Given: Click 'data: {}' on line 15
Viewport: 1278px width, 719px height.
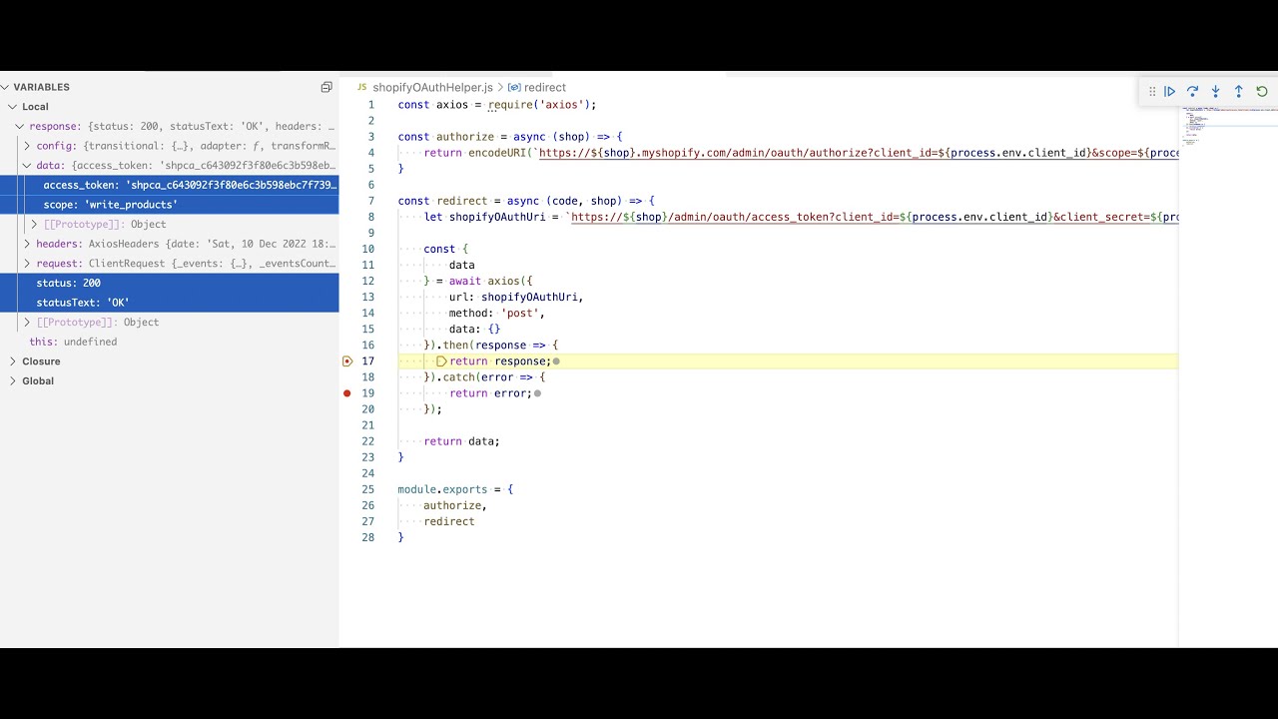Looking at the screenshot, I should tap(474, 330).
